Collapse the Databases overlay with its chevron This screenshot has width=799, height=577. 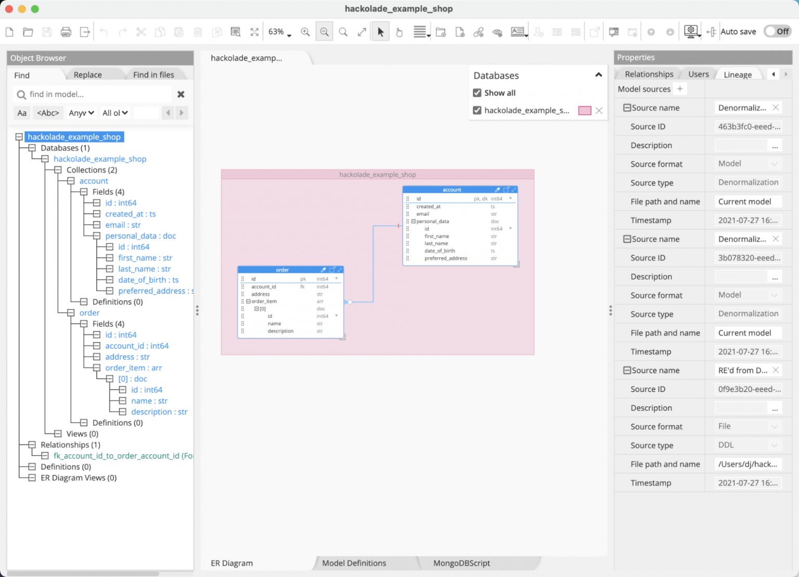tap(598, 75)
